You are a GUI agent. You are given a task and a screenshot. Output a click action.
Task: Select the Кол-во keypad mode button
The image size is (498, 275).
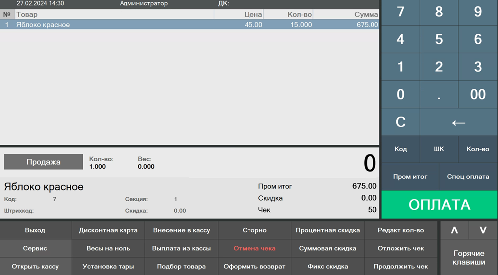(478, 149)
